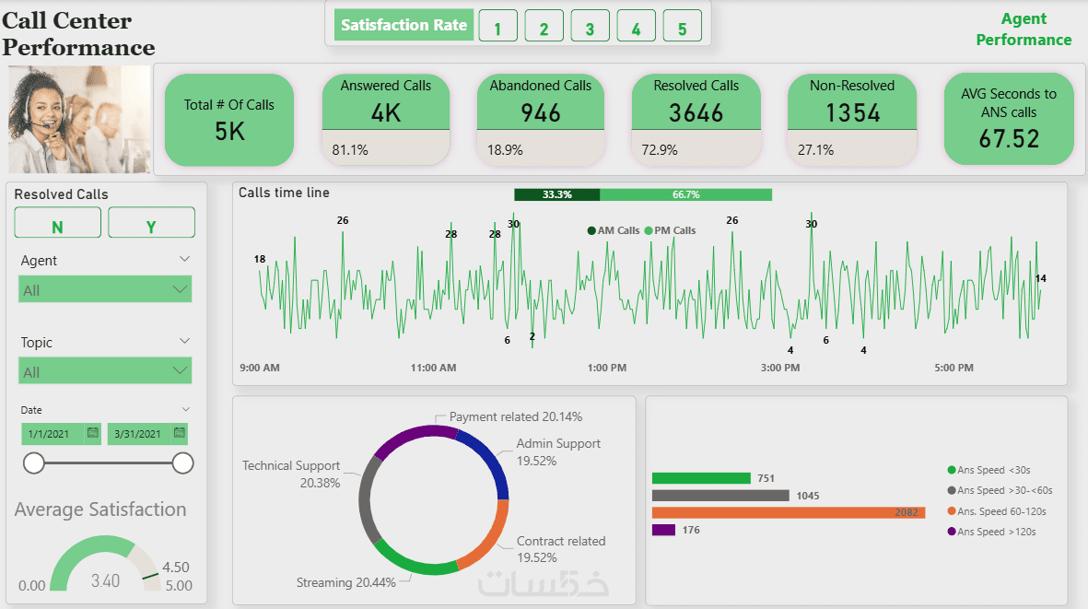1088x609 pixels.
Task: Click the AVG Seconds to ANS calls card
Action: coord(1009,119)
